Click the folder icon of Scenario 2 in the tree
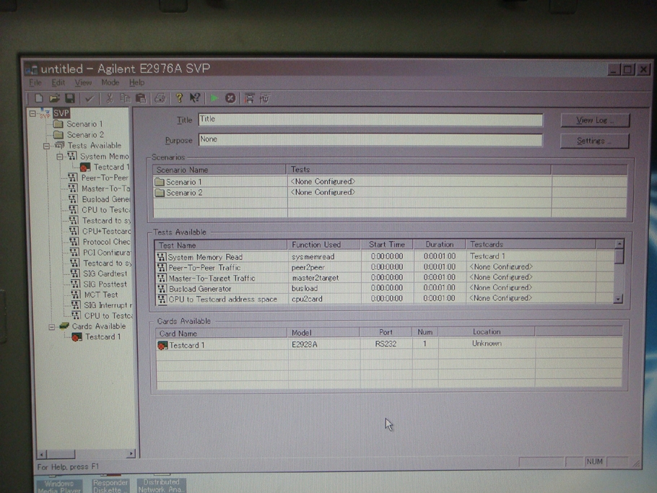 click(58, 135)
